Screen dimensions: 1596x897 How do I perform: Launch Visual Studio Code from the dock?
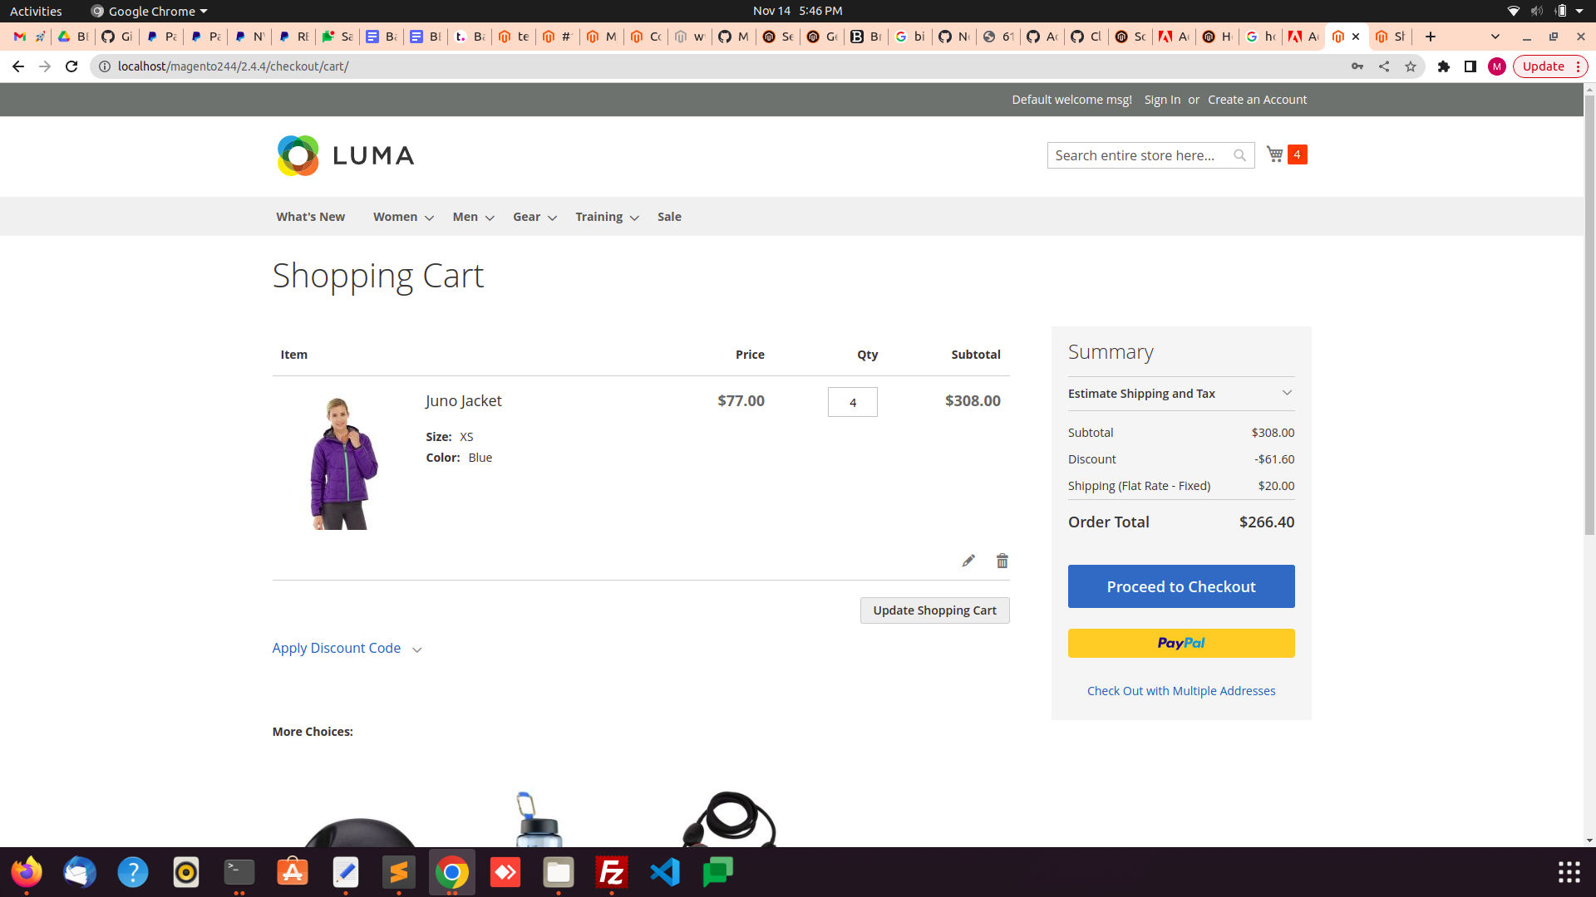664,872
